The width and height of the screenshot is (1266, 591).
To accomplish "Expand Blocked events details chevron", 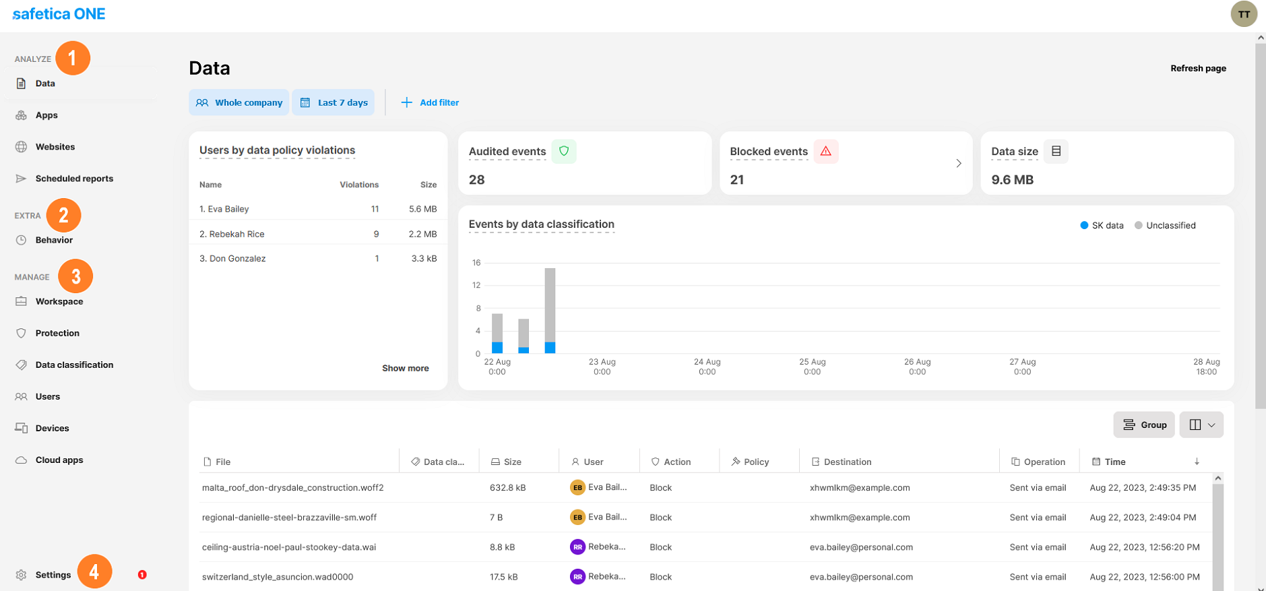I will tap(958, 164).
